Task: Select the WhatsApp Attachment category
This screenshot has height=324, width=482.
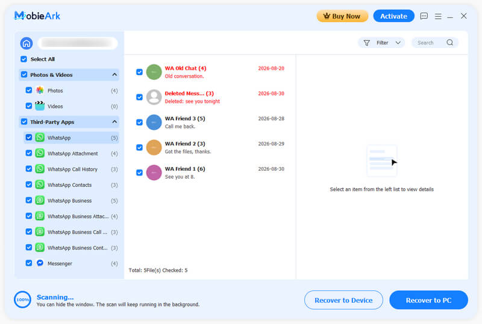Action: 71,153
